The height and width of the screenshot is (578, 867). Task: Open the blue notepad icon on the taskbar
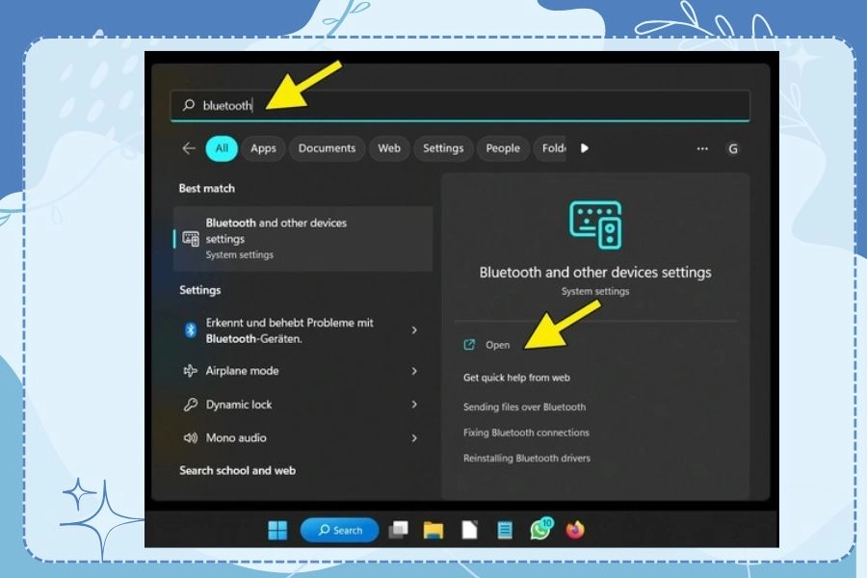[505, 530]
